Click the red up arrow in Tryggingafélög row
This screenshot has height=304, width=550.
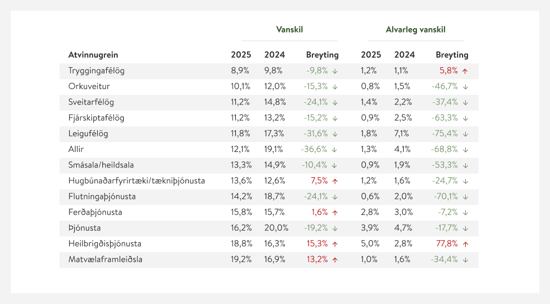click(465, 71)
